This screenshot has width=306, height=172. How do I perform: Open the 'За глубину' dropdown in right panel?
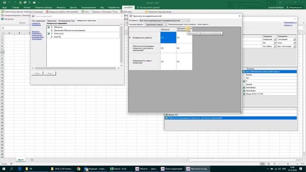click(x=269, y=46)
